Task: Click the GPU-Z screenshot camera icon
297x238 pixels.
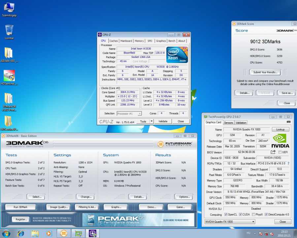Action: click(x=288, y=122)
